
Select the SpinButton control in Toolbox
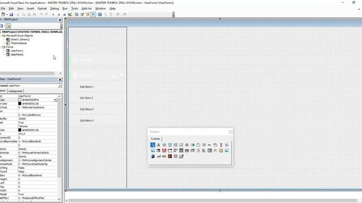click(227, 145)
